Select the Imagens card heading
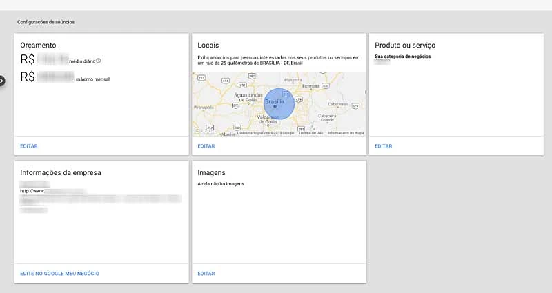Image resolution: width=552 pixels, height=293 pixels. tap(211, 173)
